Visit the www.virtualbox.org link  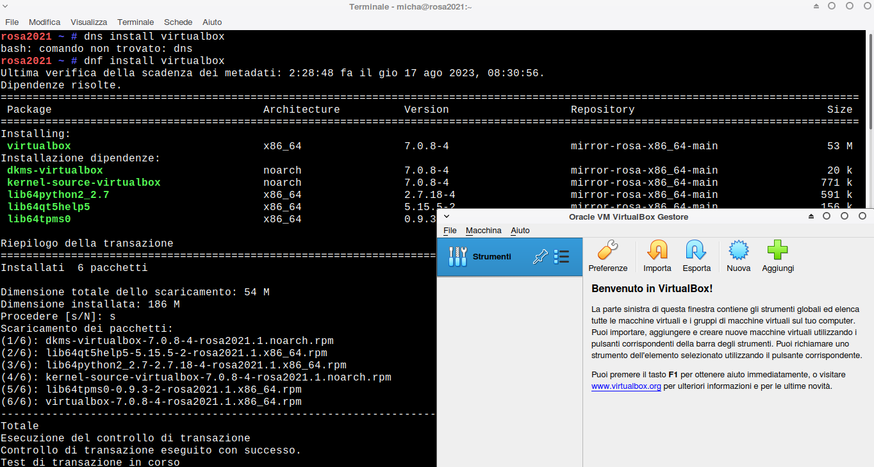tap(625, 386)
